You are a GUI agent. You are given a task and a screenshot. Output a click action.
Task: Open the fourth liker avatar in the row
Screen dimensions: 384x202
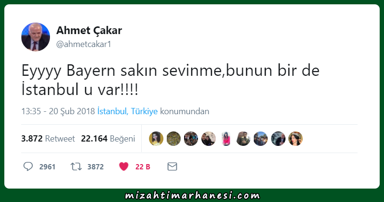coord(209,139)
